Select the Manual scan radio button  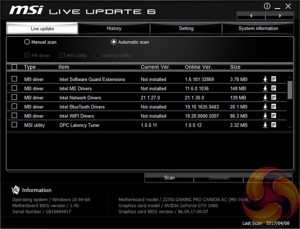coord(27,42)
